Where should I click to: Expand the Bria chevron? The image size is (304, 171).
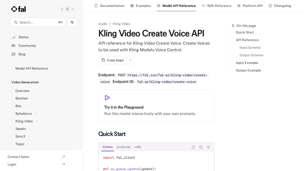25,106
